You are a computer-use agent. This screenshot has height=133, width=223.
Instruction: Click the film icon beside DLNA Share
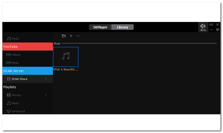coord(9,79)
